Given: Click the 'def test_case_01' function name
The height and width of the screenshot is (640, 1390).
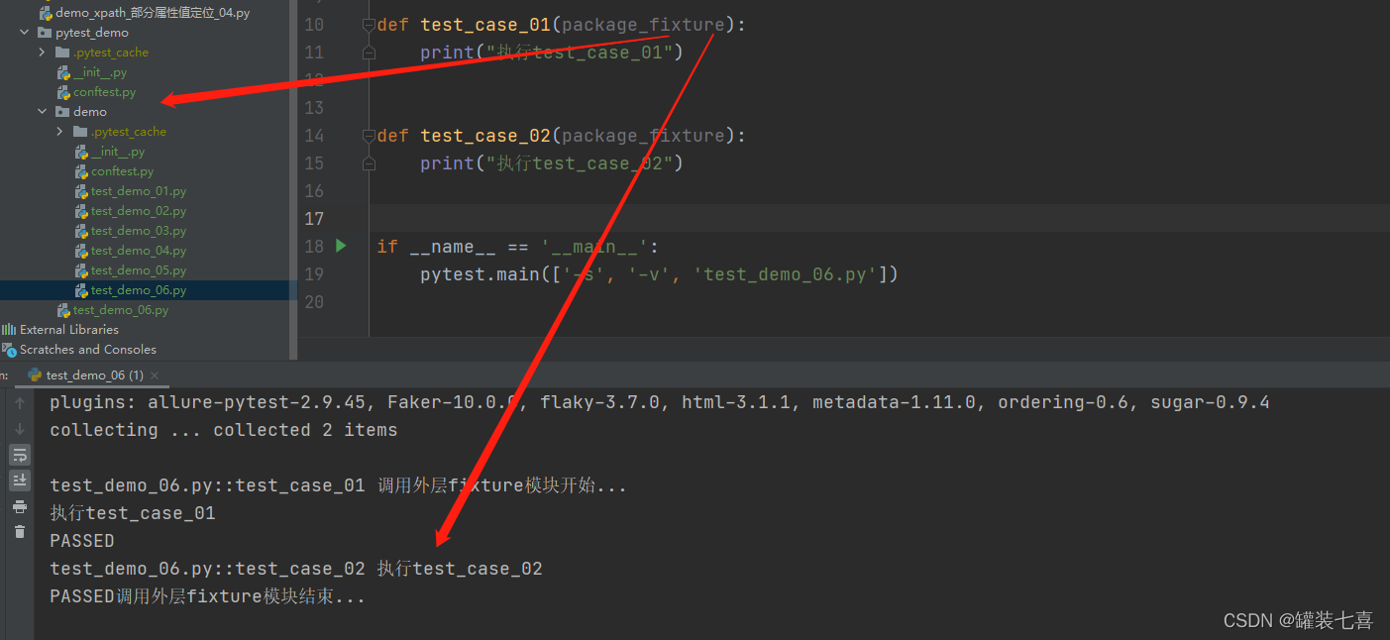Looking at the screenshot, I should (485, 24).
